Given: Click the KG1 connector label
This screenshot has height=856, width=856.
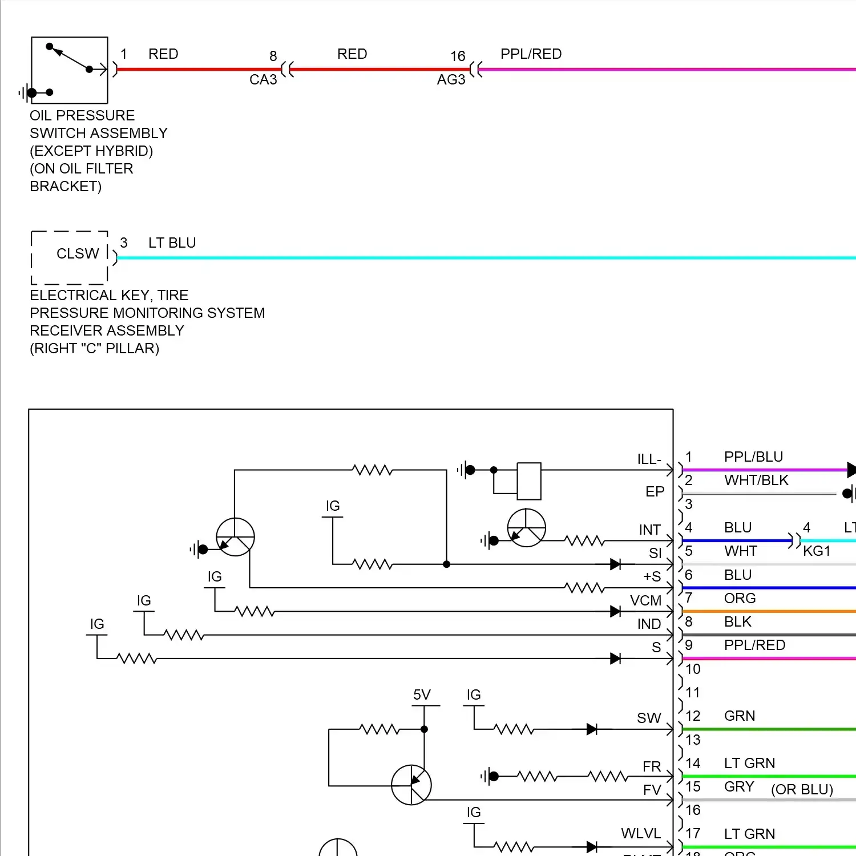Looking at the screenshot, I should click(x=817, y=551).
